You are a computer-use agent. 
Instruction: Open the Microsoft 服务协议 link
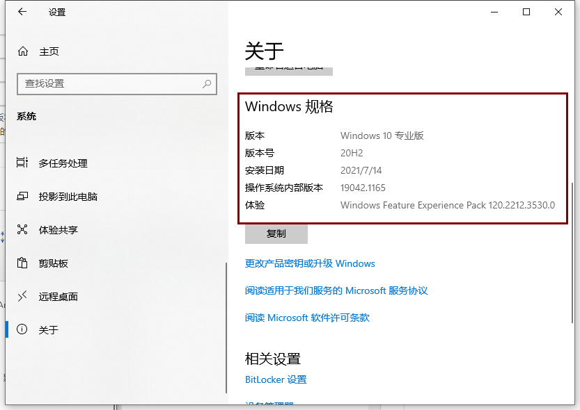336,290
